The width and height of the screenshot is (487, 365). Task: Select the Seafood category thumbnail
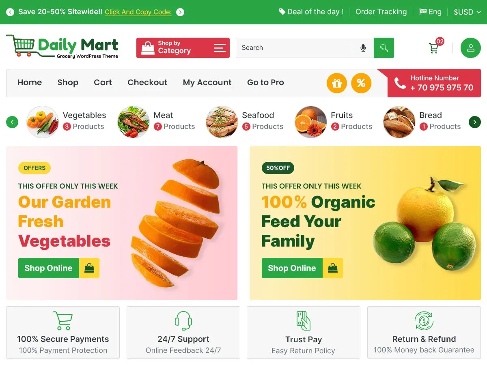222,122
